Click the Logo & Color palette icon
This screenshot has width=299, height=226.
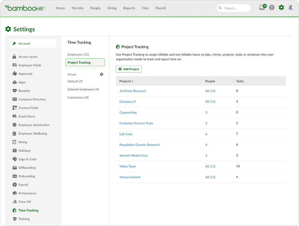pyautogui.click(x=14, y=159)
